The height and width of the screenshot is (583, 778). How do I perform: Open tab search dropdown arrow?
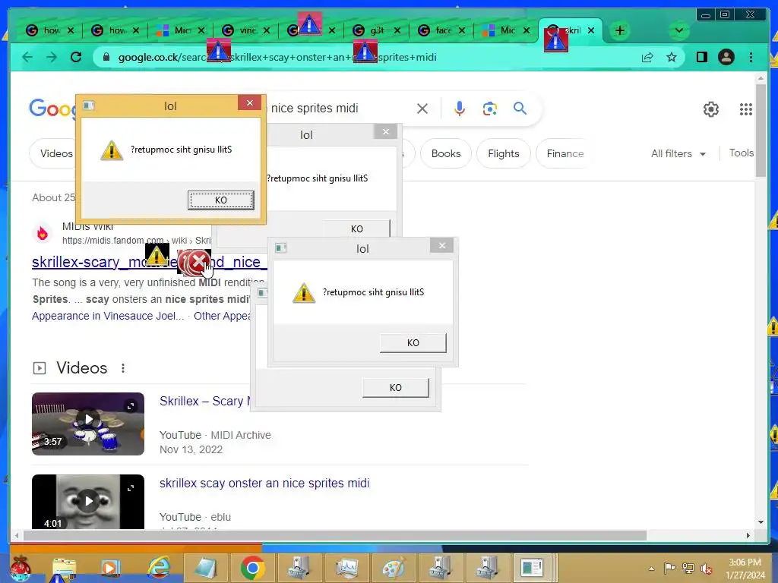point(678,30)
